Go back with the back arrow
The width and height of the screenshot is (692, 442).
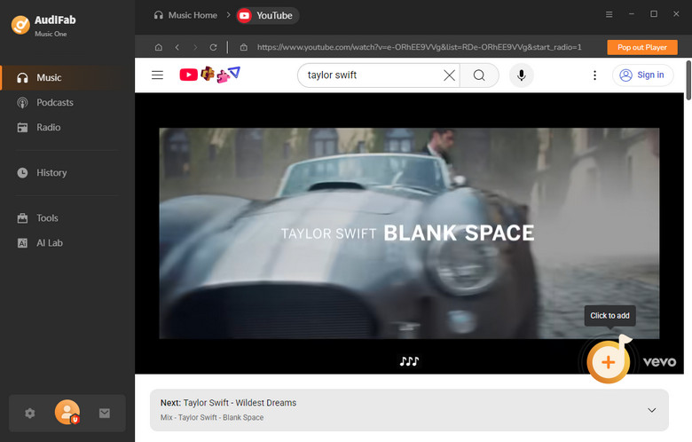(x=177, y=47)
